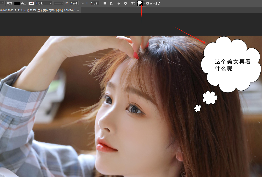The height and width of the screenshot is (177, 262).
Task: Click the stroke width field showing 1 像素
Action: 42,3
